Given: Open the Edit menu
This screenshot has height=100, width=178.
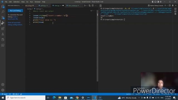Looking at the screenshot, I should 10,2.
